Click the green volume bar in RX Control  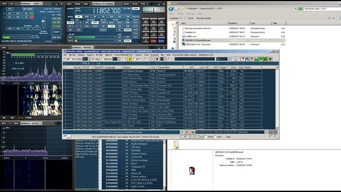point(95,37)
